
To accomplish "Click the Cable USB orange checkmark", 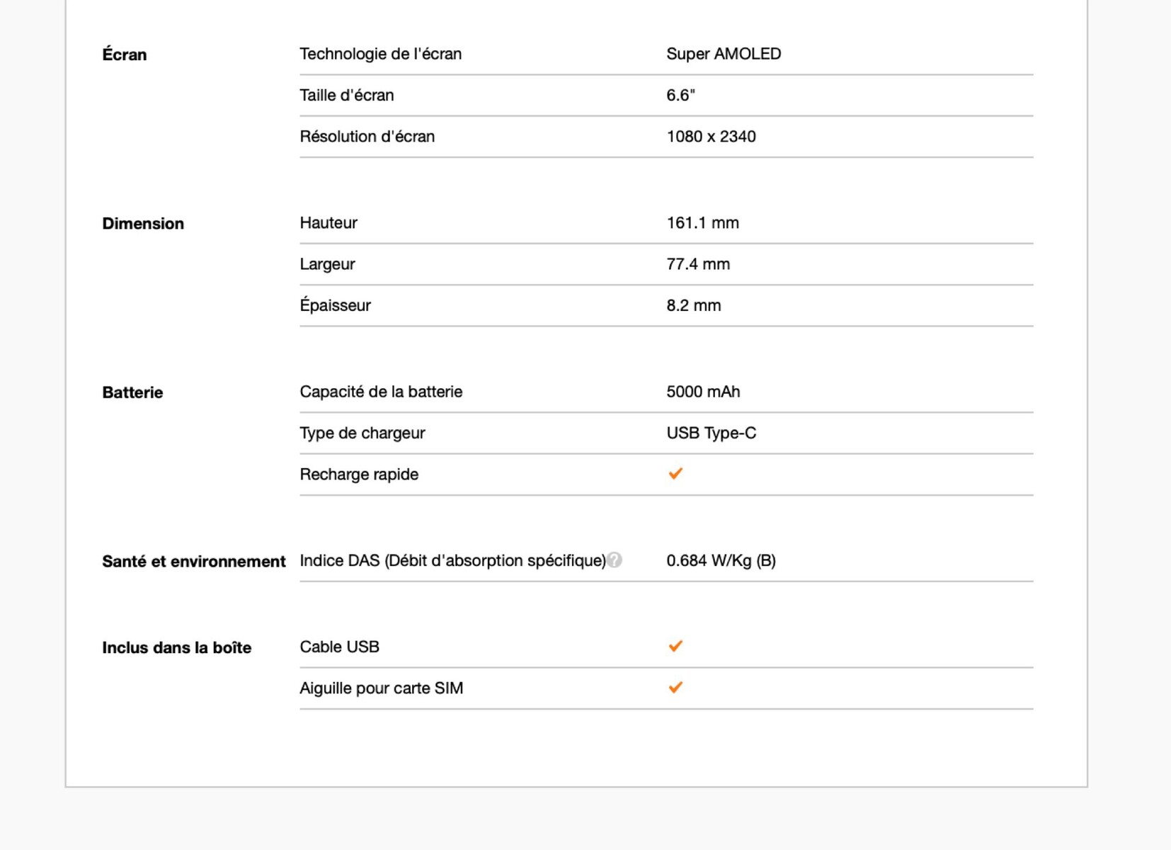I will point(675,646).
